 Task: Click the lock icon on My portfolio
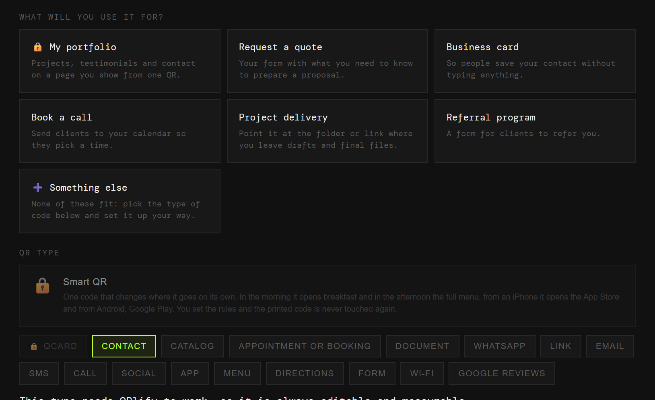(x=38, y=47)
